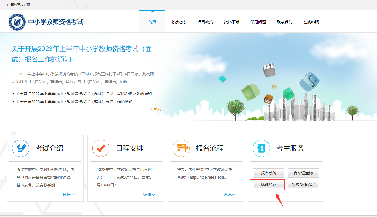Viewport: 377px width, 217px height.
Task: Click the teacher qualification exam site logo
Action: click(17, 22)
